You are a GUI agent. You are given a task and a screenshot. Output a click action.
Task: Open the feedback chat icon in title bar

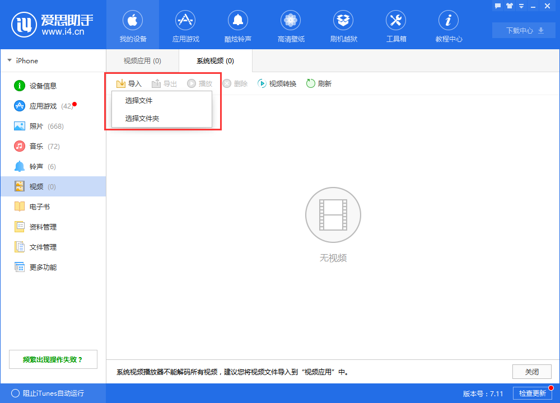[498, 6]
